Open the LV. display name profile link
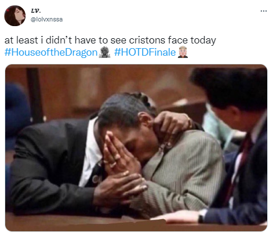The image size is (273, 236). (x=36, y=11)
